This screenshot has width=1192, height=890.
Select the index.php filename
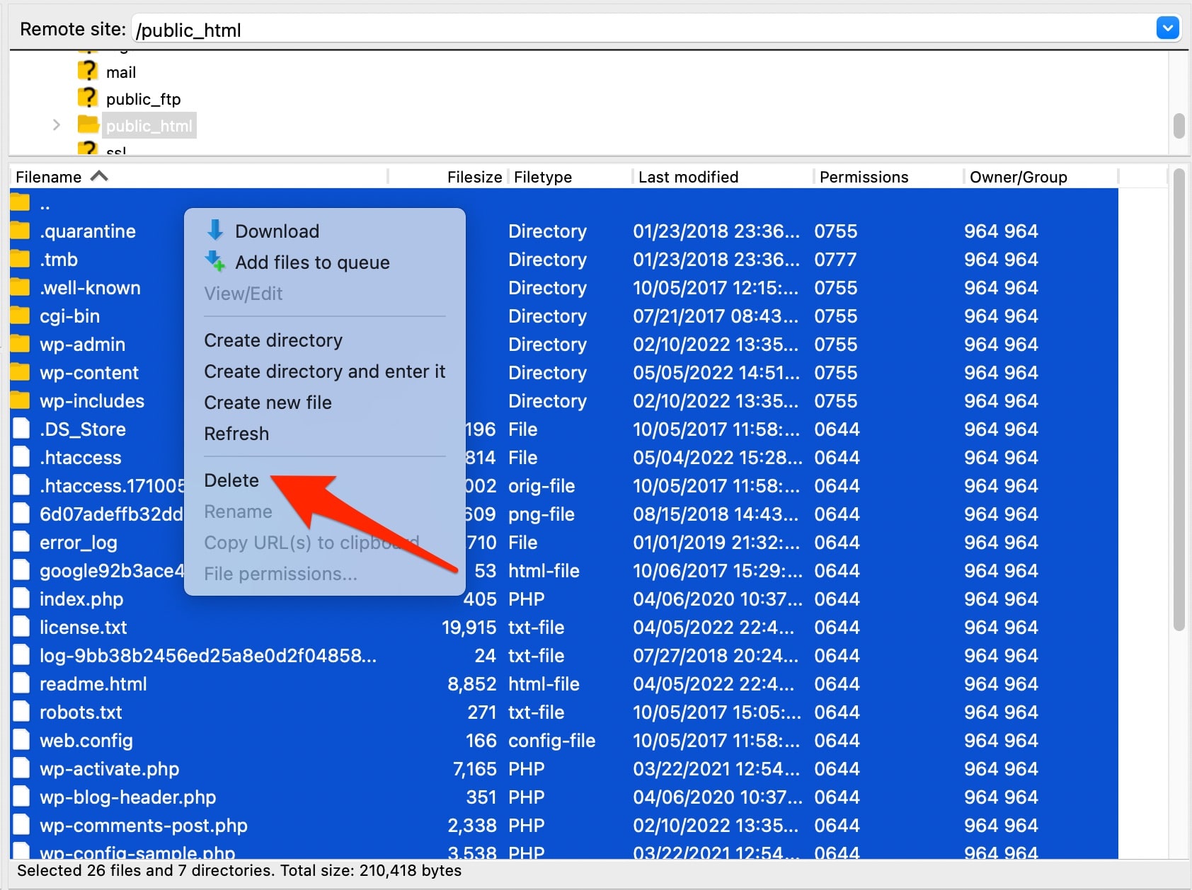coord(81,599)
